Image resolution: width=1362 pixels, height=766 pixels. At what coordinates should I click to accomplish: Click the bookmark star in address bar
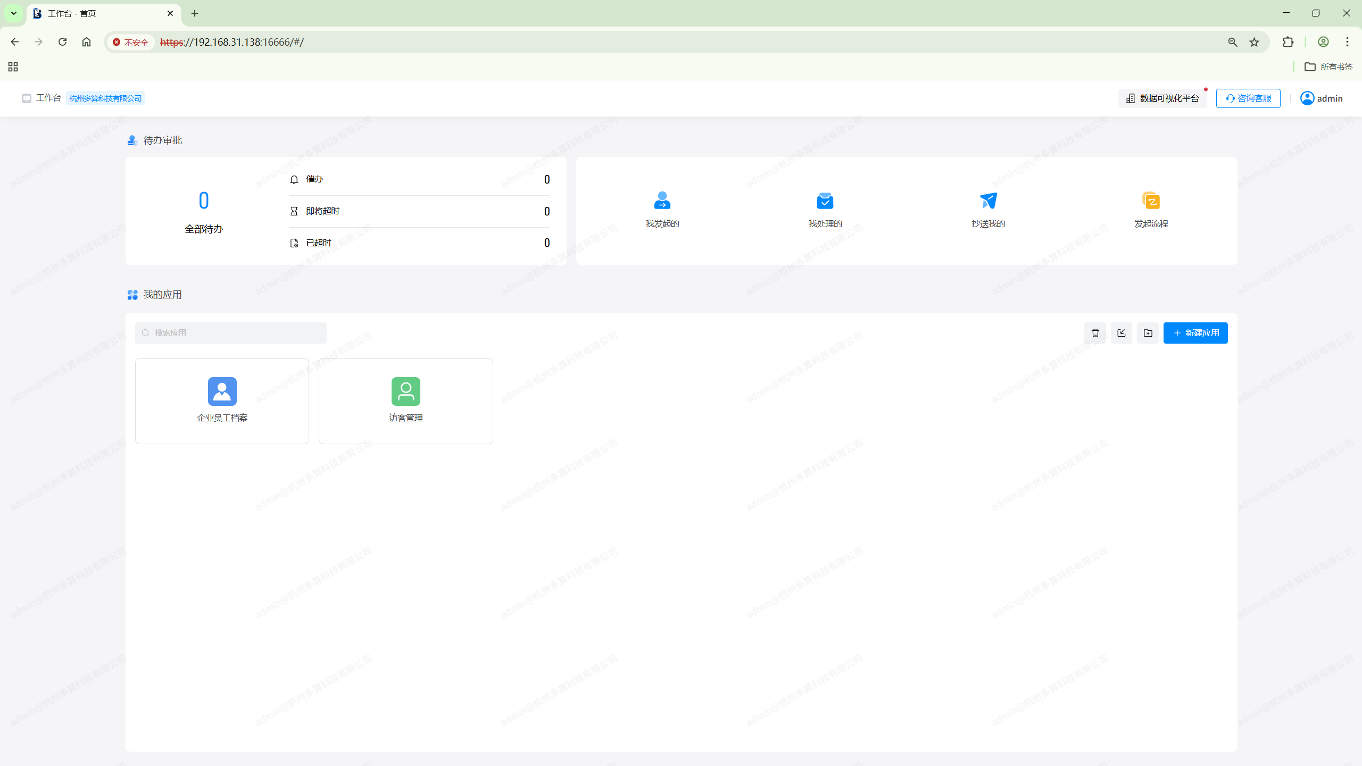click(1254, 42)
